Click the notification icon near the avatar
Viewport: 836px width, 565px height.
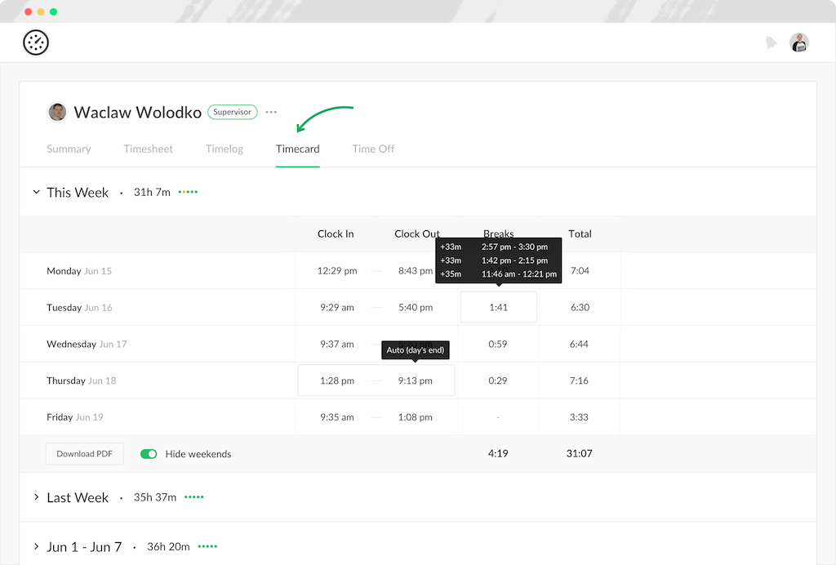[771, 42]
